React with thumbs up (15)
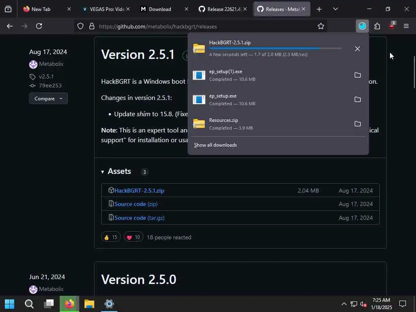Screen dimensions: 416x312 coord(110,237)
